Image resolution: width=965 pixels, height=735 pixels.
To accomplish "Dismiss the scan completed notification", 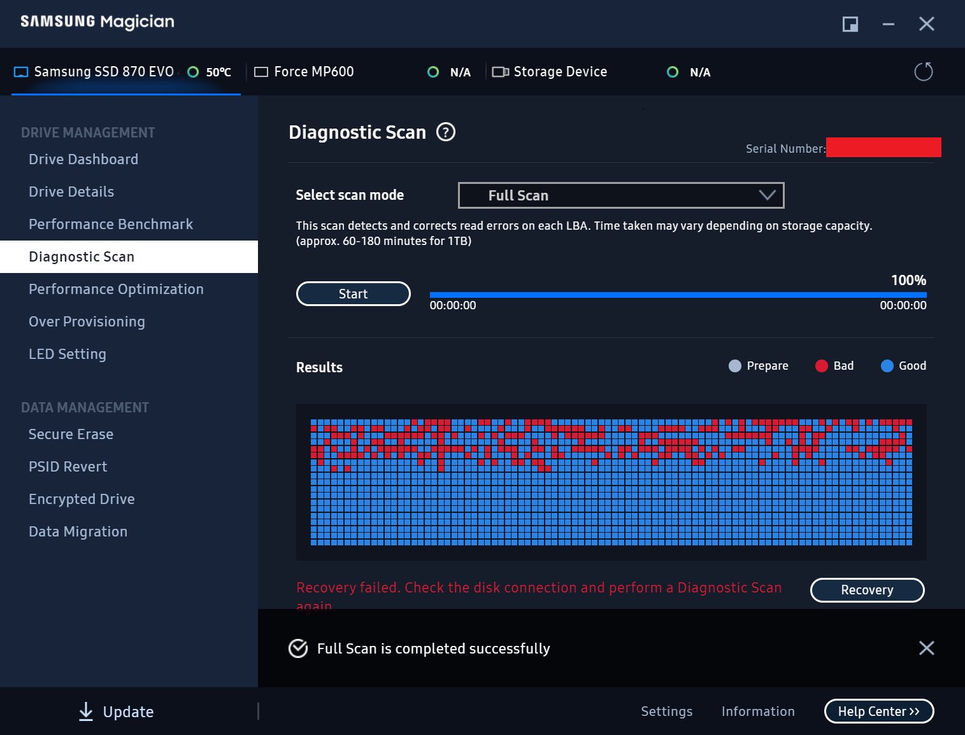I will pyautogui.click(x=927, y=648).
